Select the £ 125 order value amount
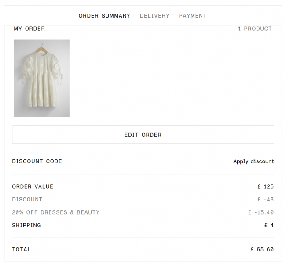286x265 pixels. [266, 186]
